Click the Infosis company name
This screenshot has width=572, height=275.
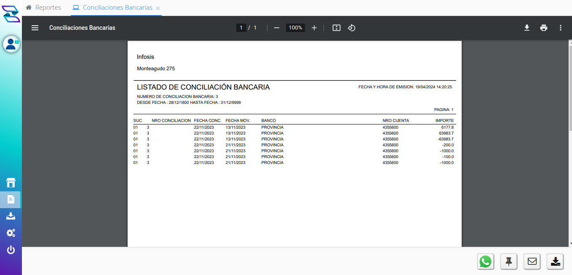click(146, 57)
